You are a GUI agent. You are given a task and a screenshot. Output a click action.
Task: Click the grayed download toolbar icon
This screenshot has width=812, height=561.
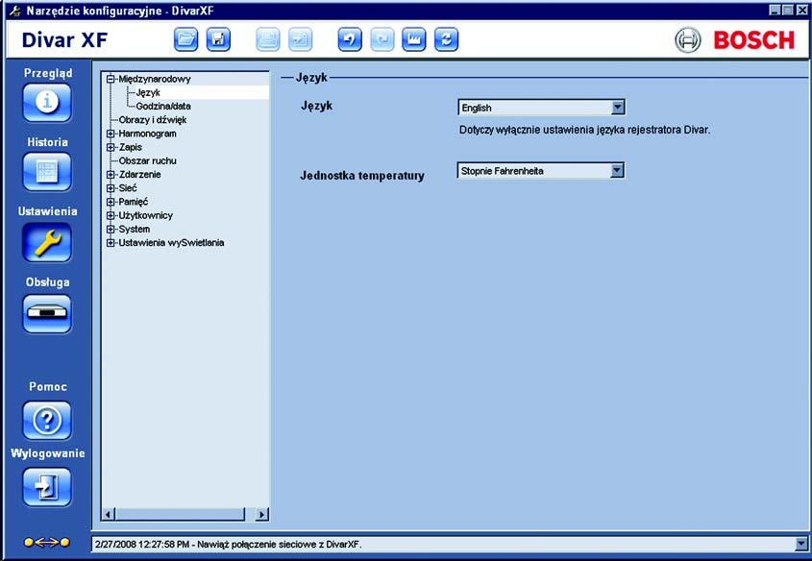pos(301,39)
